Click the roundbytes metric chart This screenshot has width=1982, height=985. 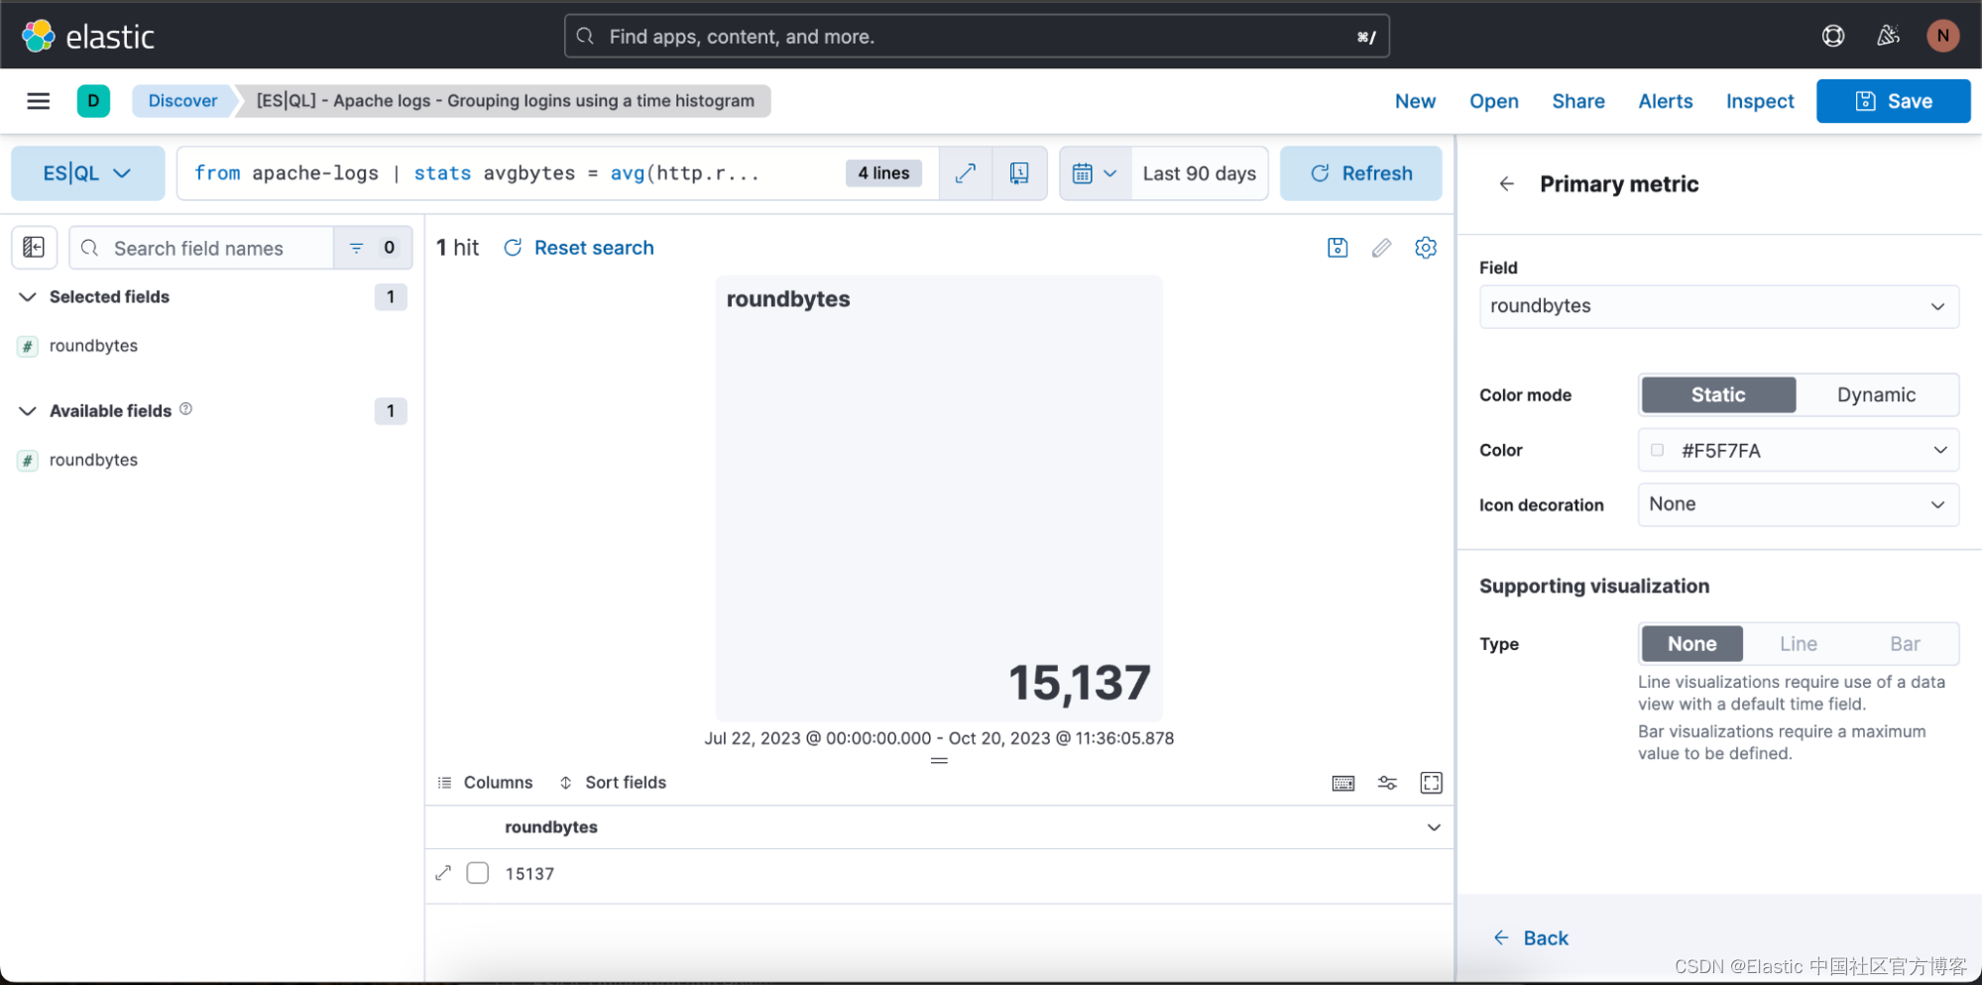point(939,498)
